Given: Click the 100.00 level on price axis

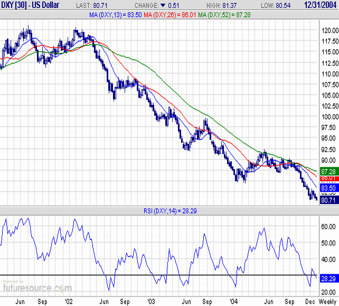Looking at the screenshot, I should coord(329,117).
